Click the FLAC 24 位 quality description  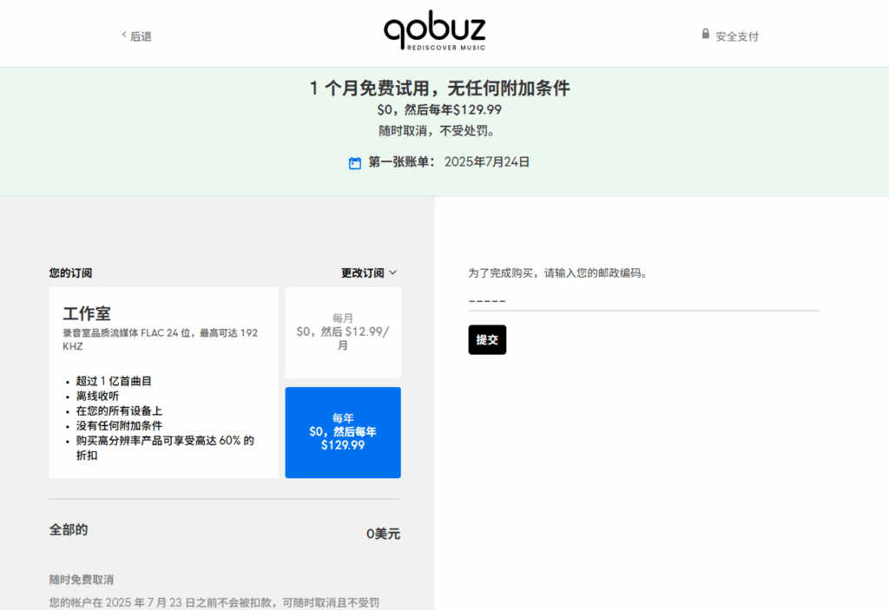[161, 339]
